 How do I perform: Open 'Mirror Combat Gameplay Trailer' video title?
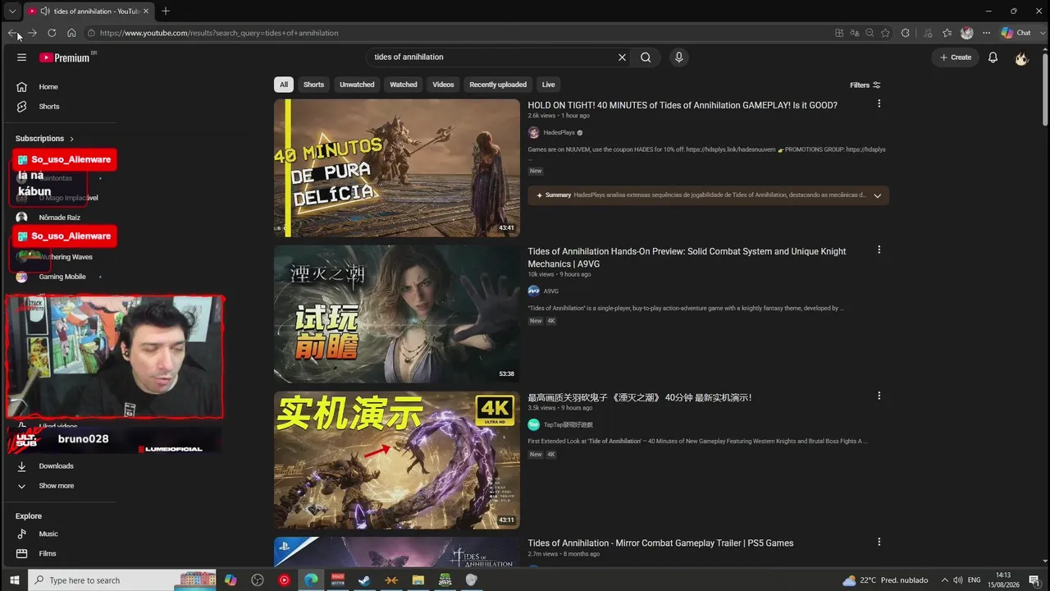pos(660,543)
